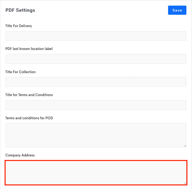Viewport: 192px width, 189px height.
Task: Click the Terms and conditions for POD label
Action: pyautogui.click(x=29, y=118)
